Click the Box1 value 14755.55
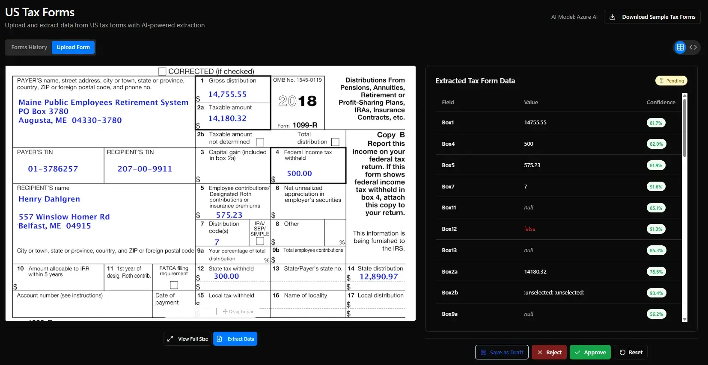Image resolution: width=708 pixels, height=365 pixels. [535, 123]
